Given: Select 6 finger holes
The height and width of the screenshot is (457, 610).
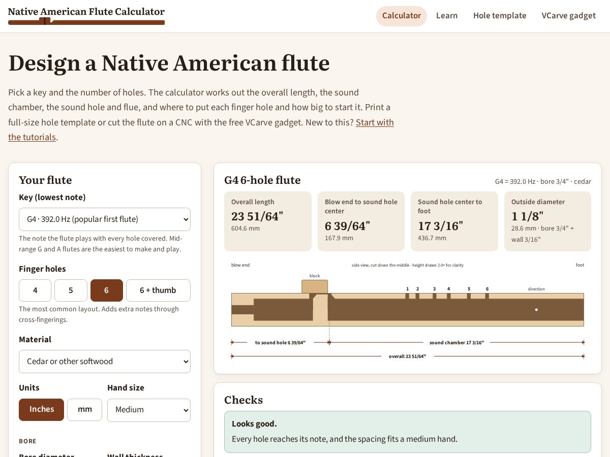Looking at the screenshot, I should tap(107, 290).
